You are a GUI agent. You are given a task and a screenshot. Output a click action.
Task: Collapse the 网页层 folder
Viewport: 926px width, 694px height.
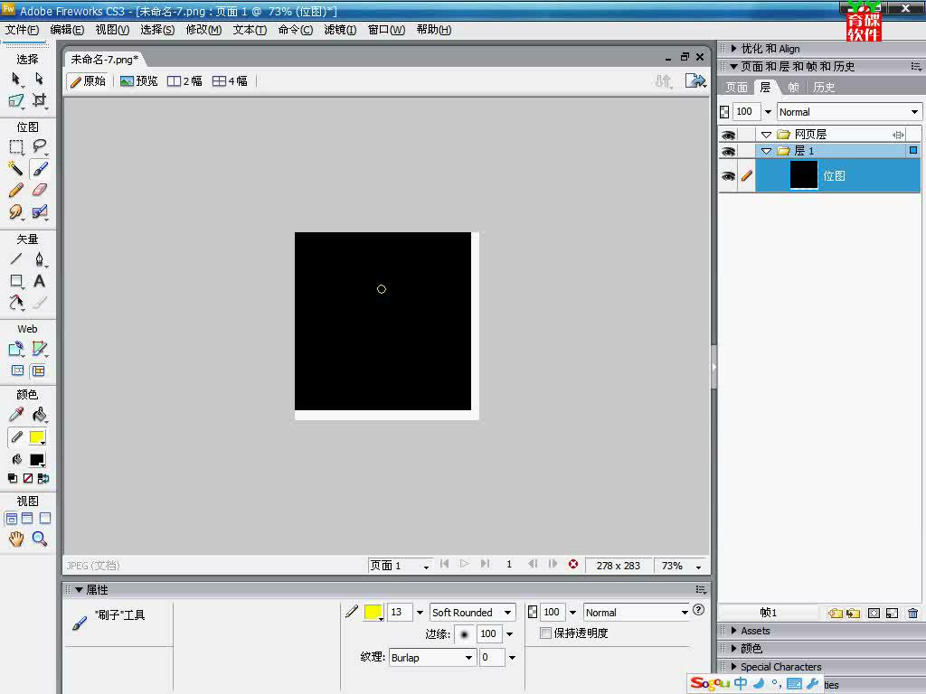[766, 135]
